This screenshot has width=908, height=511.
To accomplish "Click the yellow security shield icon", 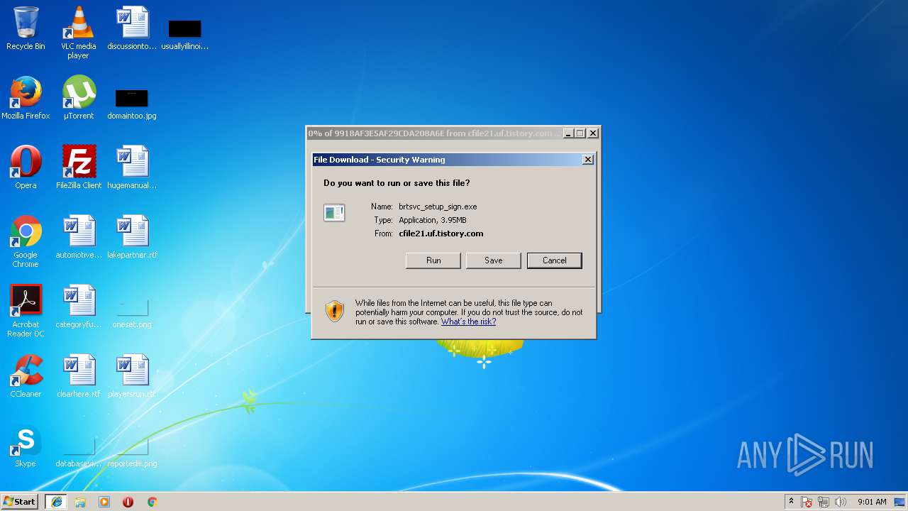I will [x=335, y=311].
